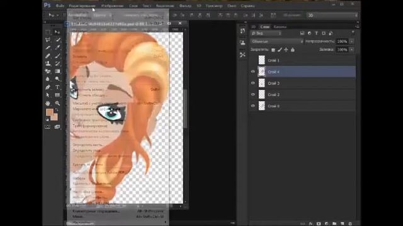The width and height of the screenshot is (403, 226).
Task: Select the Move tool
Action: tap(57, 32)
